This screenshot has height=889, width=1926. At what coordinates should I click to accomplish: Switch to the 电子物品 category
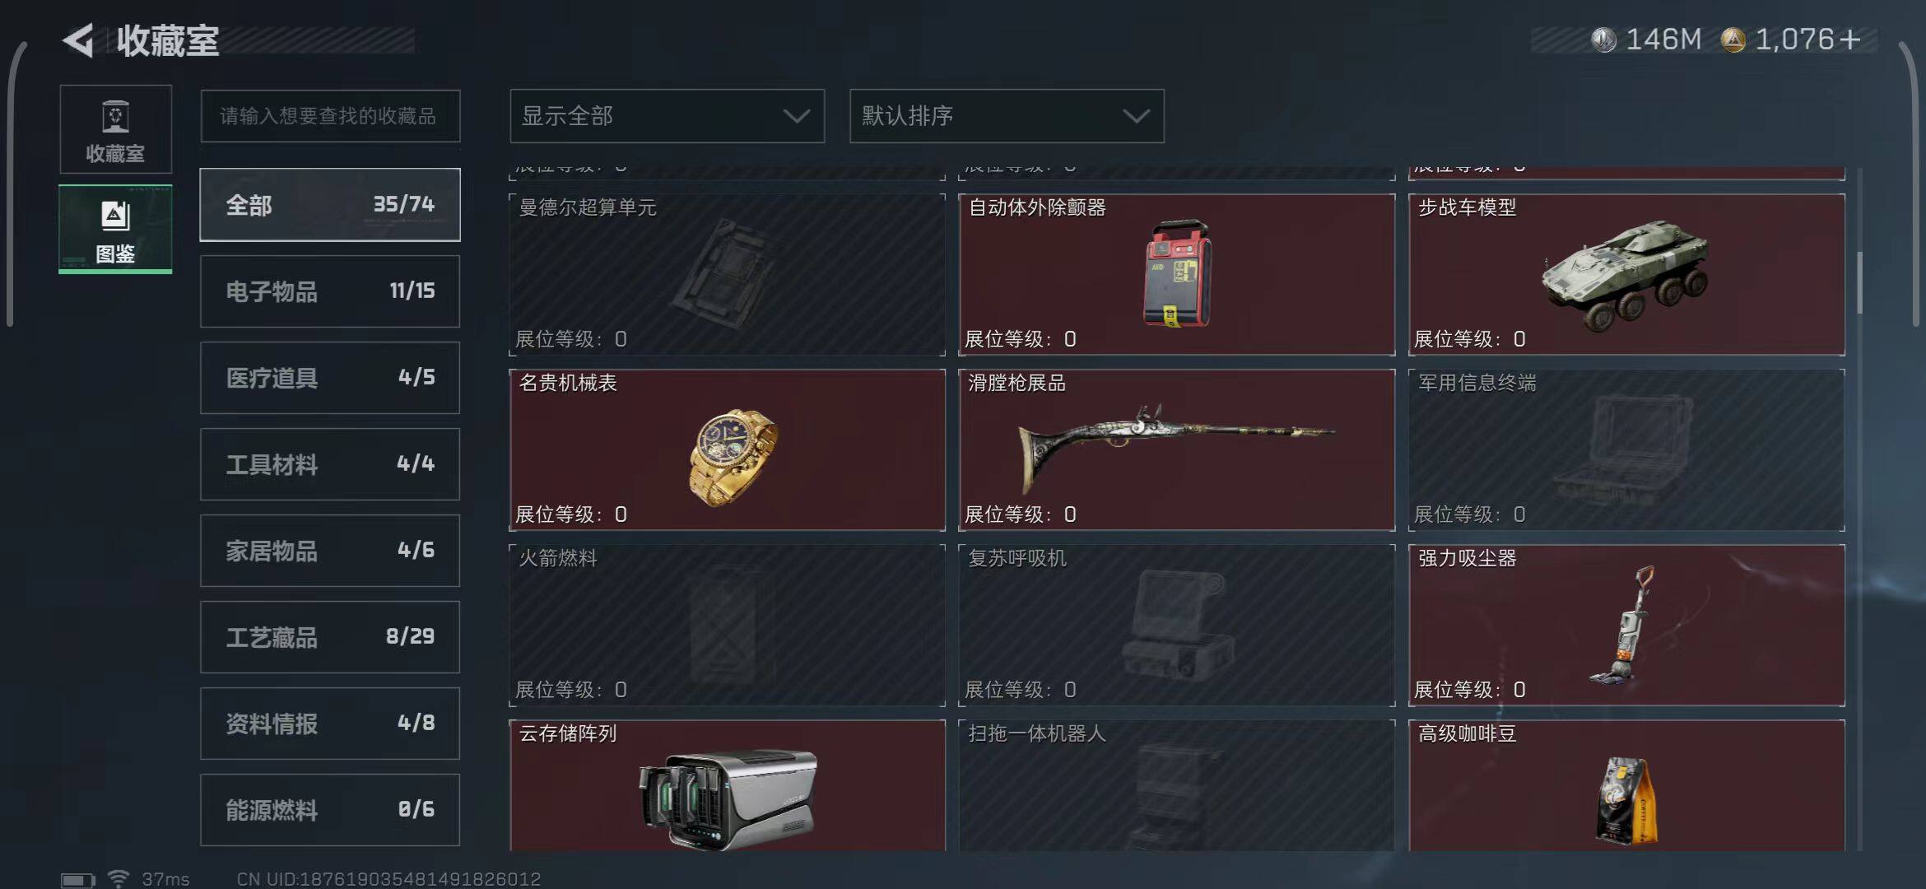[x=330, y=291]
